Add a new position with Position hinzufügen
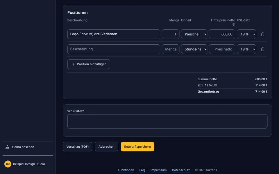The image size is (279, 174). point(89,64)
